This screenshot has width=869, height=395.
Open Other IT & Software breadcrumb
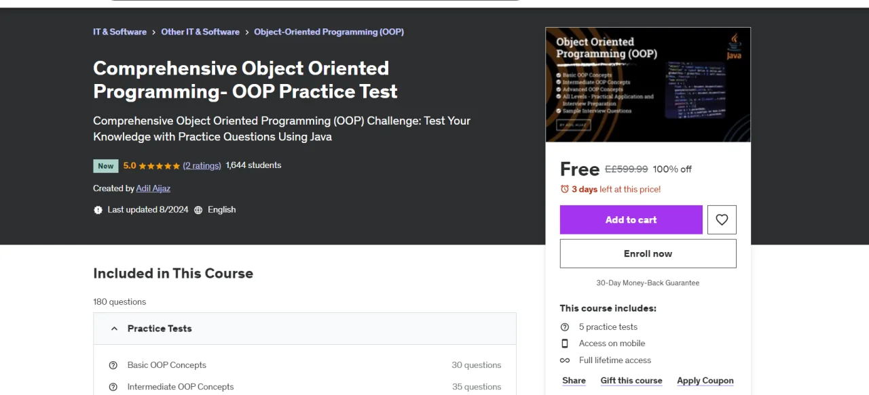tap(200, 32)
